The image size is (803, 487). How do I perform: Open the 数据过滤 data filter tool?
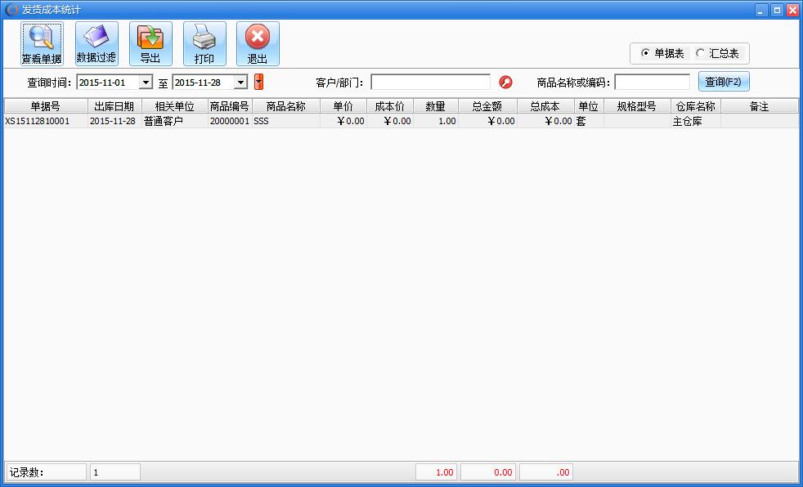pos(96,43)
